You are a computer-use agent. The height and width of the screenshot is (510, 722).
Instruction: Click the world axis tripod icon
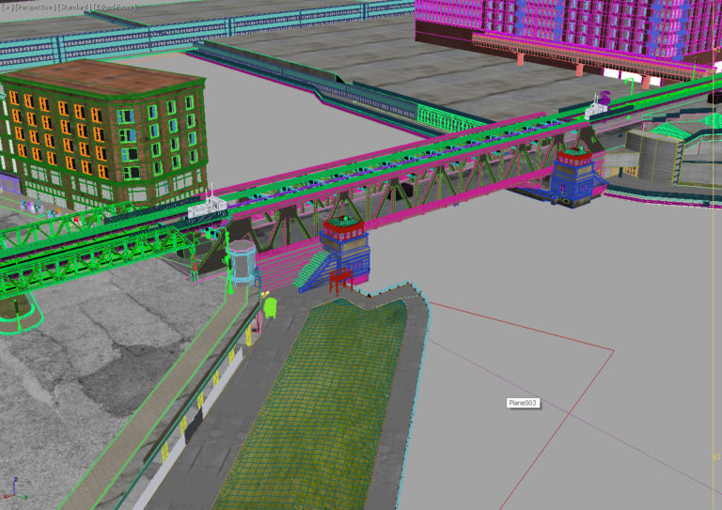point(13,487)
